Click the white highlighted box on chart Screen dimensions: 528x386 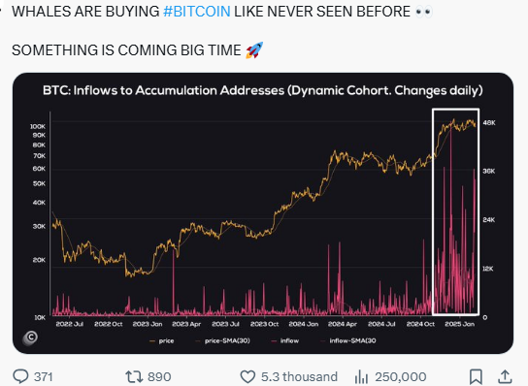[x=455, y=211]
